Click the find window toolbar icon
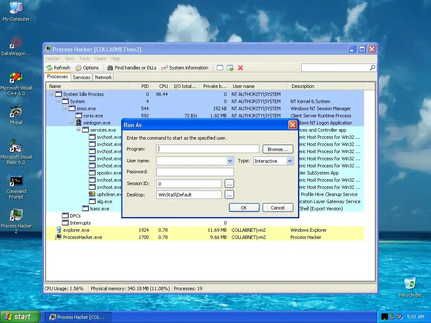 [x=220, y=68]
